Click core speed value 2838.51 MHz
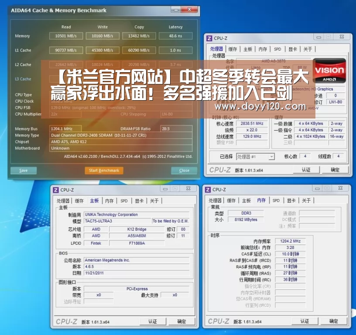356x335 pixels. [x=252, y=124]
